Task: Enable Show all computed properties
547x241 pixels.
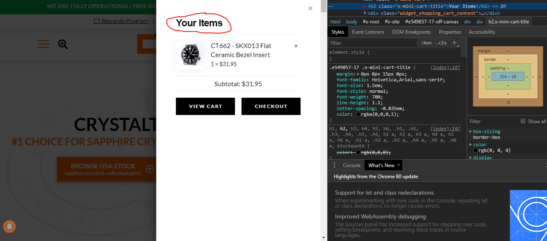Action: pyautogui.click(x=523, y=121)
